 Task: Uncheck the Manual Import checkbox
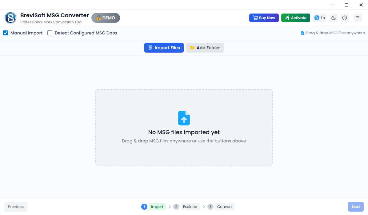[x=6, y=33]
